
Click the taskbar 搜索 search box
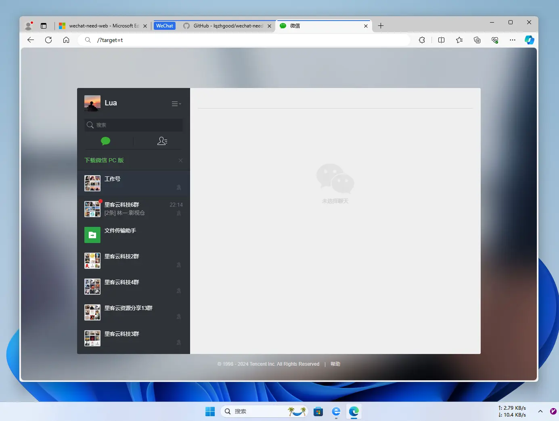click(264, 411)
